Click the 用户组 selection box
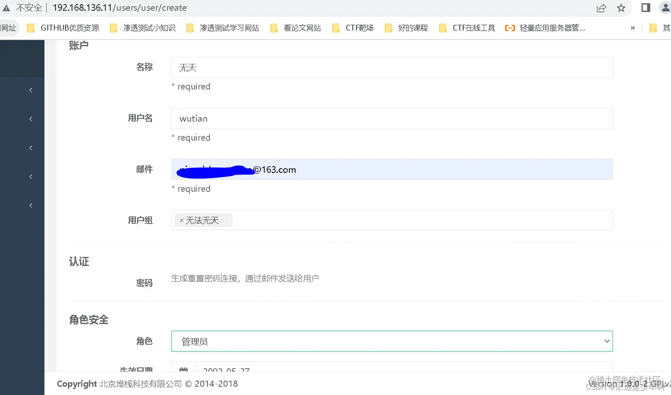 click(392, 220)
